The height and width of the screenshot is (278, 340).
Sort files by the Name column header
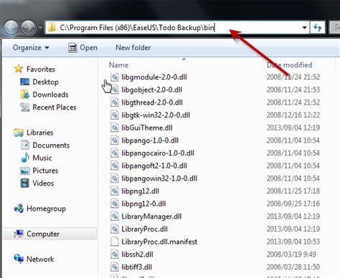coord(118,65)
